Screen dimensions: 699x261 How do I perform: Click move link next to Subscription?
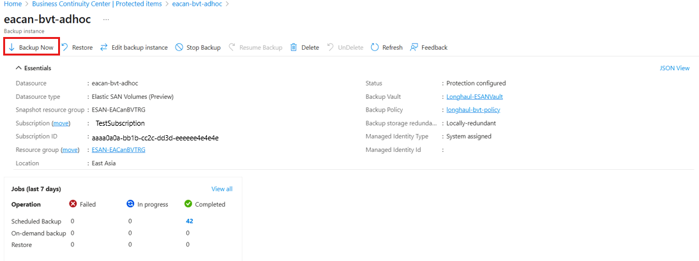[x=61, y=123]
